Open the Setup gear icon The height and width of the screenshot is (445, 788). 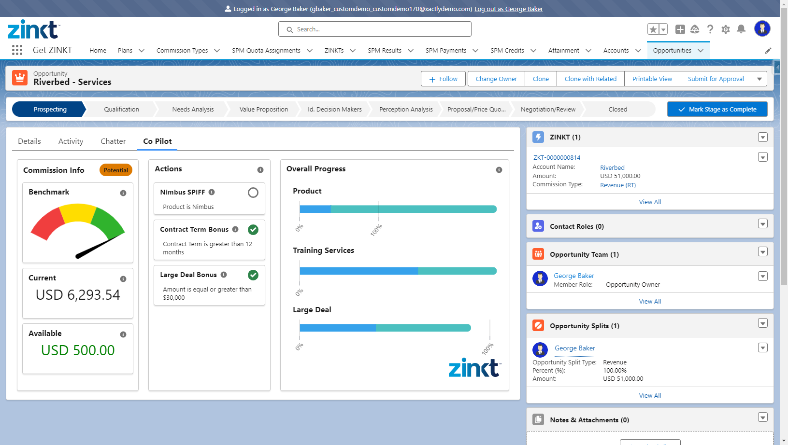(725, 29)
